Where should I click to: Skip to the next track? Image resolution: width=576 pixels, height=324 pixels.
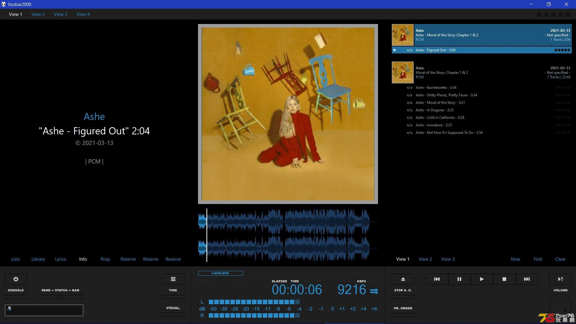(527, 279)
